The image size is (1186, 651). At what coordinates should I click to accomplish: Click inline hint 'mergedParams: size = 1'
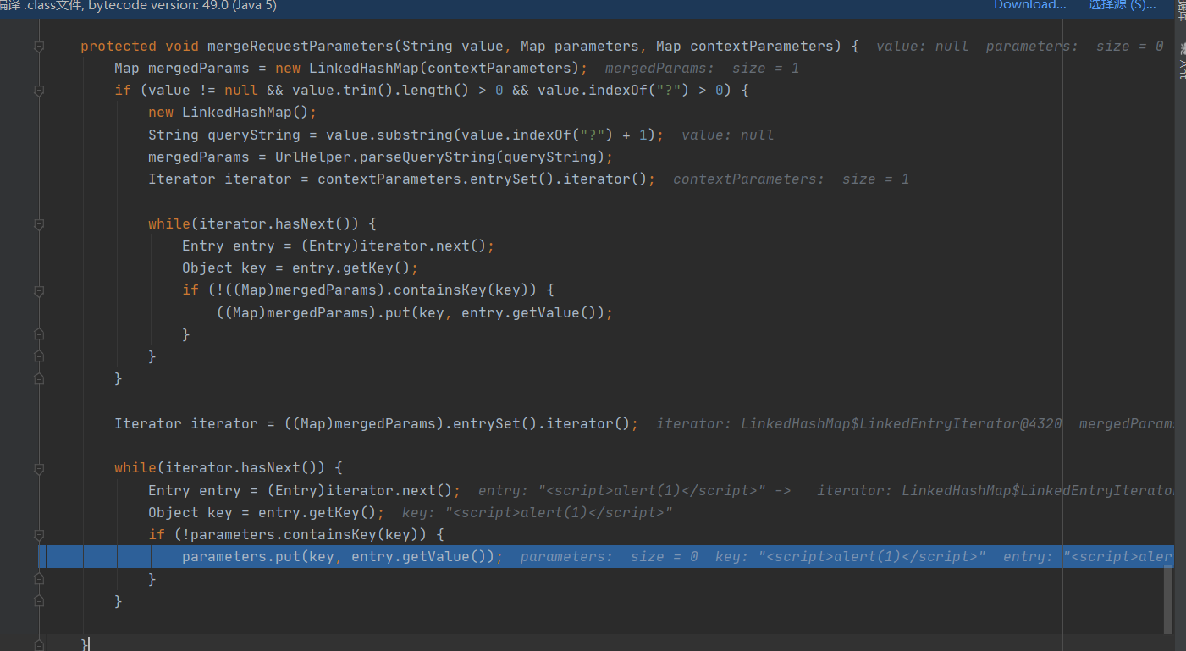coord(702,69)
